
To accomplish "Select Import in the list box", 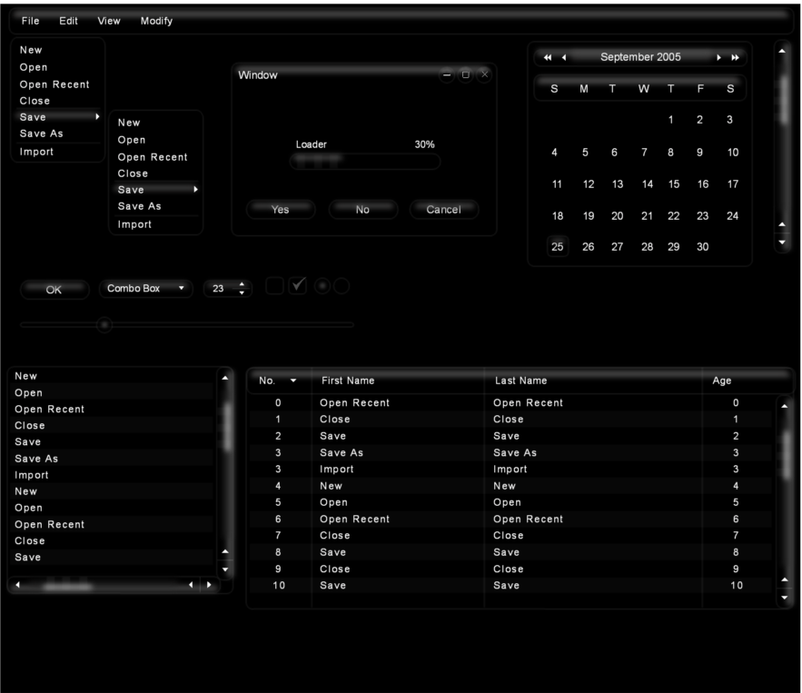I will point(111,475).
